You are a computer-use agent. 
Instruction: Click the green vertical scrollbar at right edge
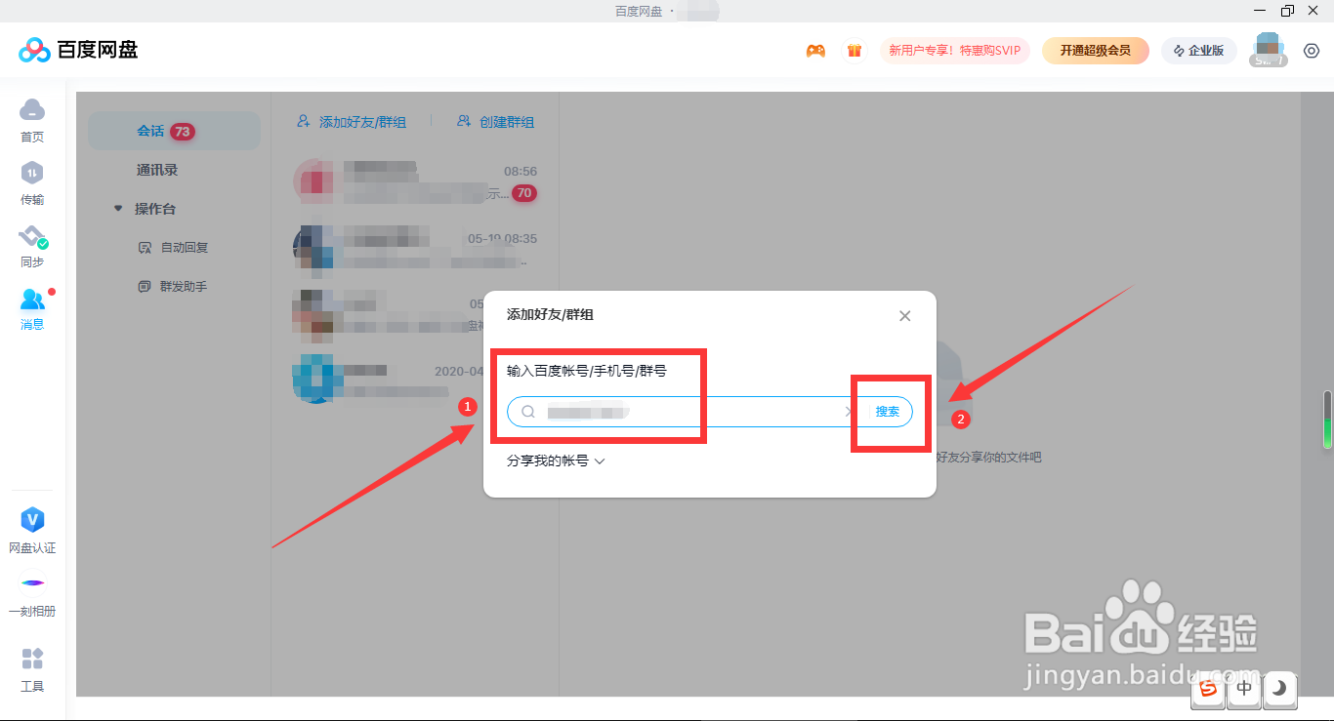pos(1327,420)
